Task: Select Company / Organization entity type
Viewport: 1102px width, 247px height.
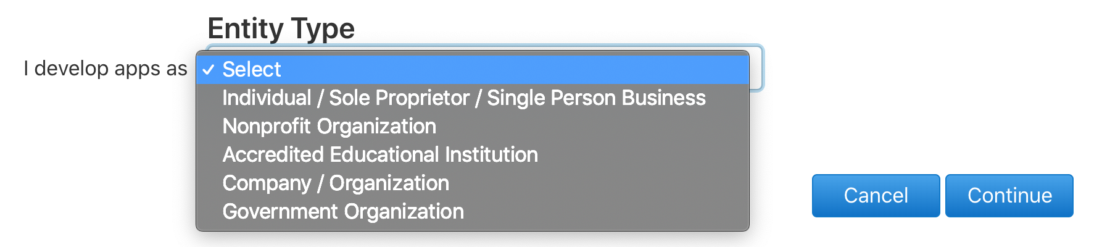Action: [x=336, y=183]
